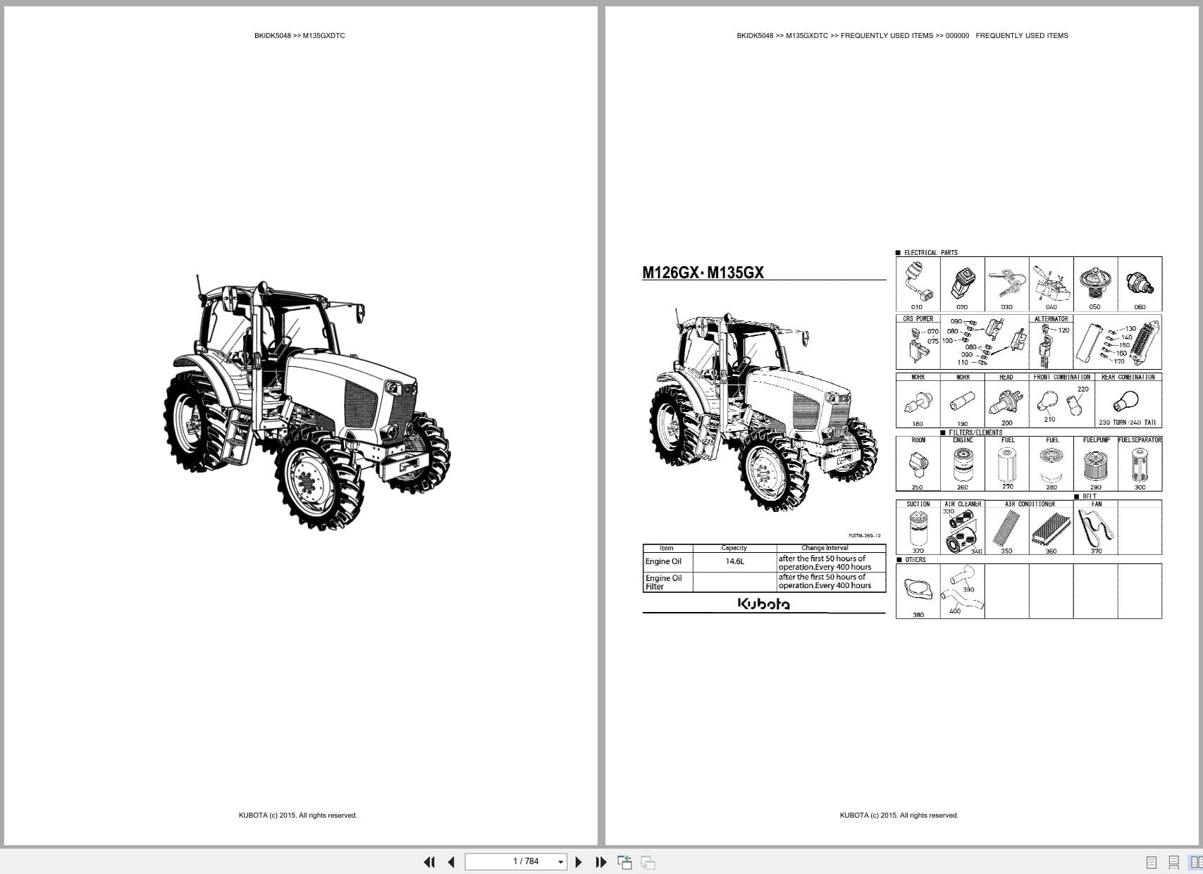Click the Engine Oil row label

pyautogui.click(x=663, y=561)
